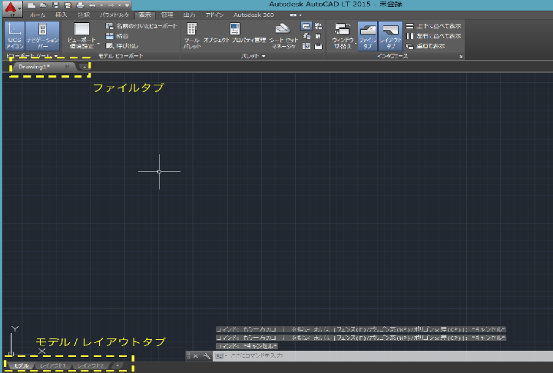Switch to the 挿入 ribbon tab
553x373 pixels.
[61, 15]
